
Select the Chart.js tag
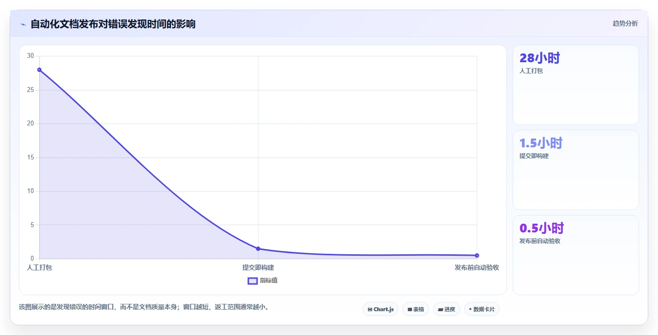tap(381, 309)
